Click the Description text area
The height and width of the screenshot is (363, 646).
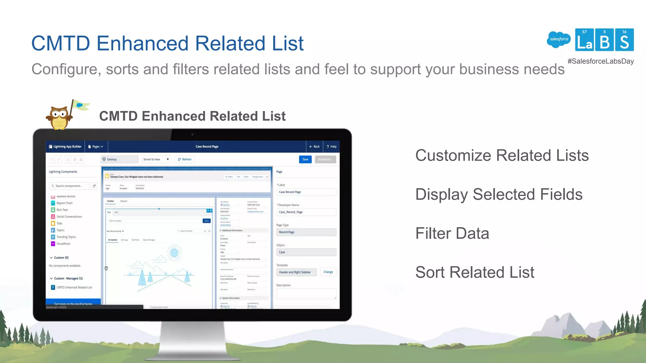pyautogui.click(x=306, y=294)
